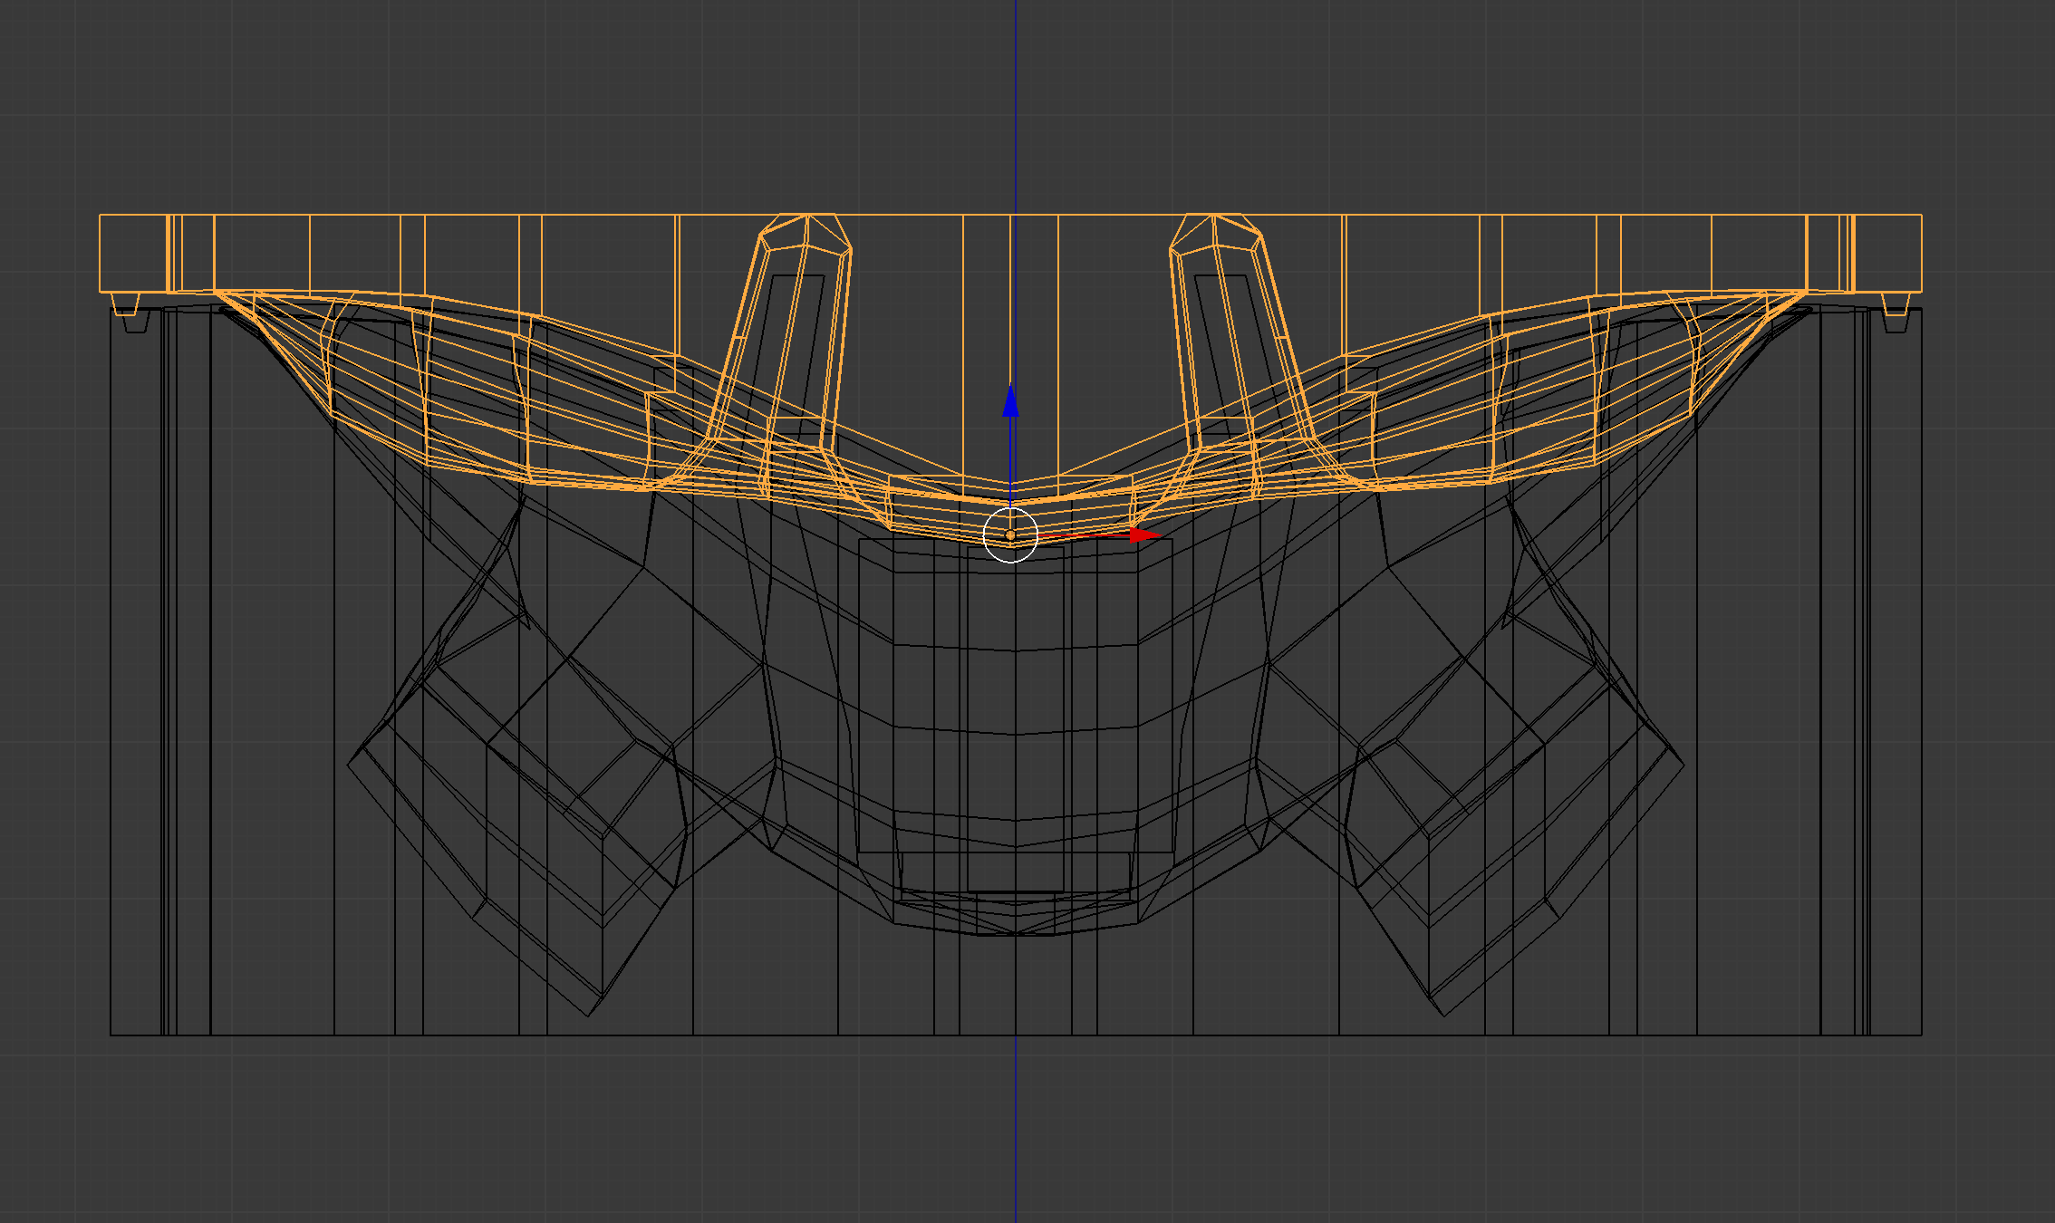Click bottom tip of left angled black block

point(588,1015)
